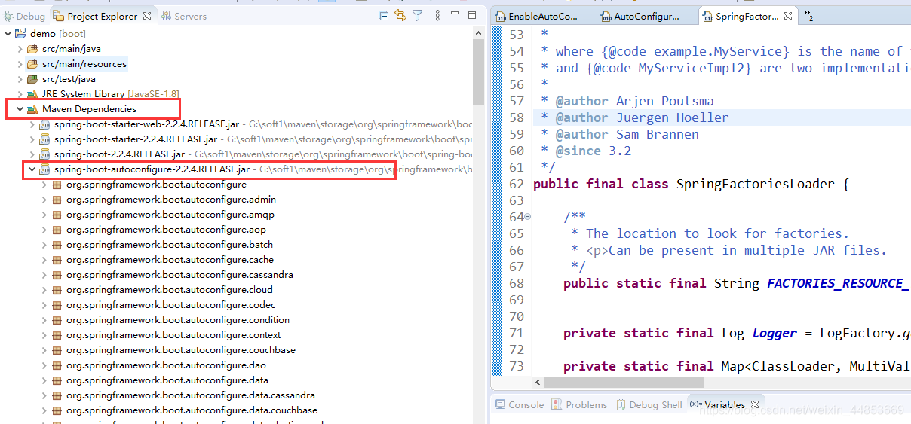Collapse Maven Dependencies node

[20, 109]
